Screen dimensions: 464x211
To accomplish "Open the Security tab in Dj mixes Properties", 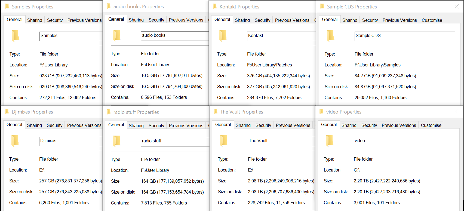I will 55,125.
